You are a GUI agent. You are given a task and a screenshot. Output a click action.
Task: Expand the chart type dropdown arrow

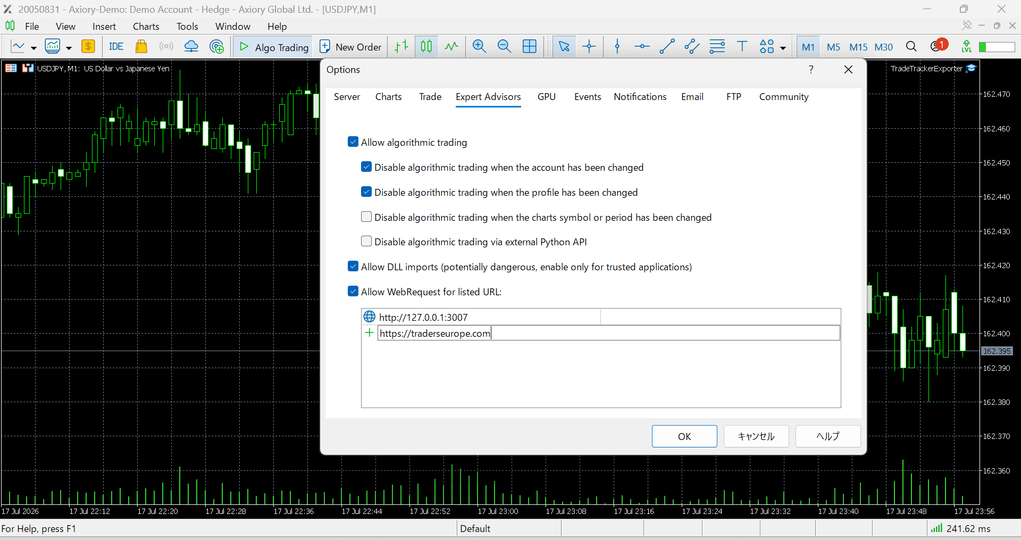pos(34,48)
